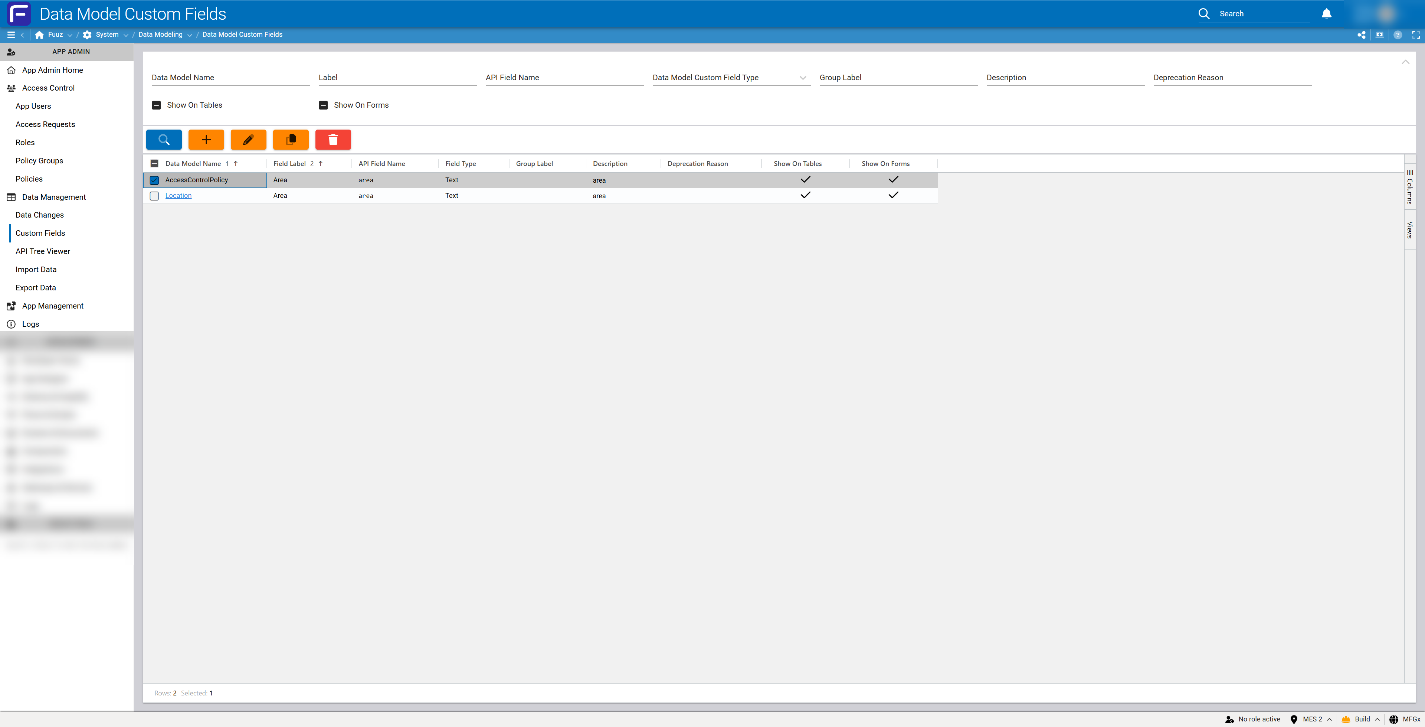Edit selected record with pencil button
Image resolution: width=1425 pixels, height=727 pixels.
pos(248,140)
